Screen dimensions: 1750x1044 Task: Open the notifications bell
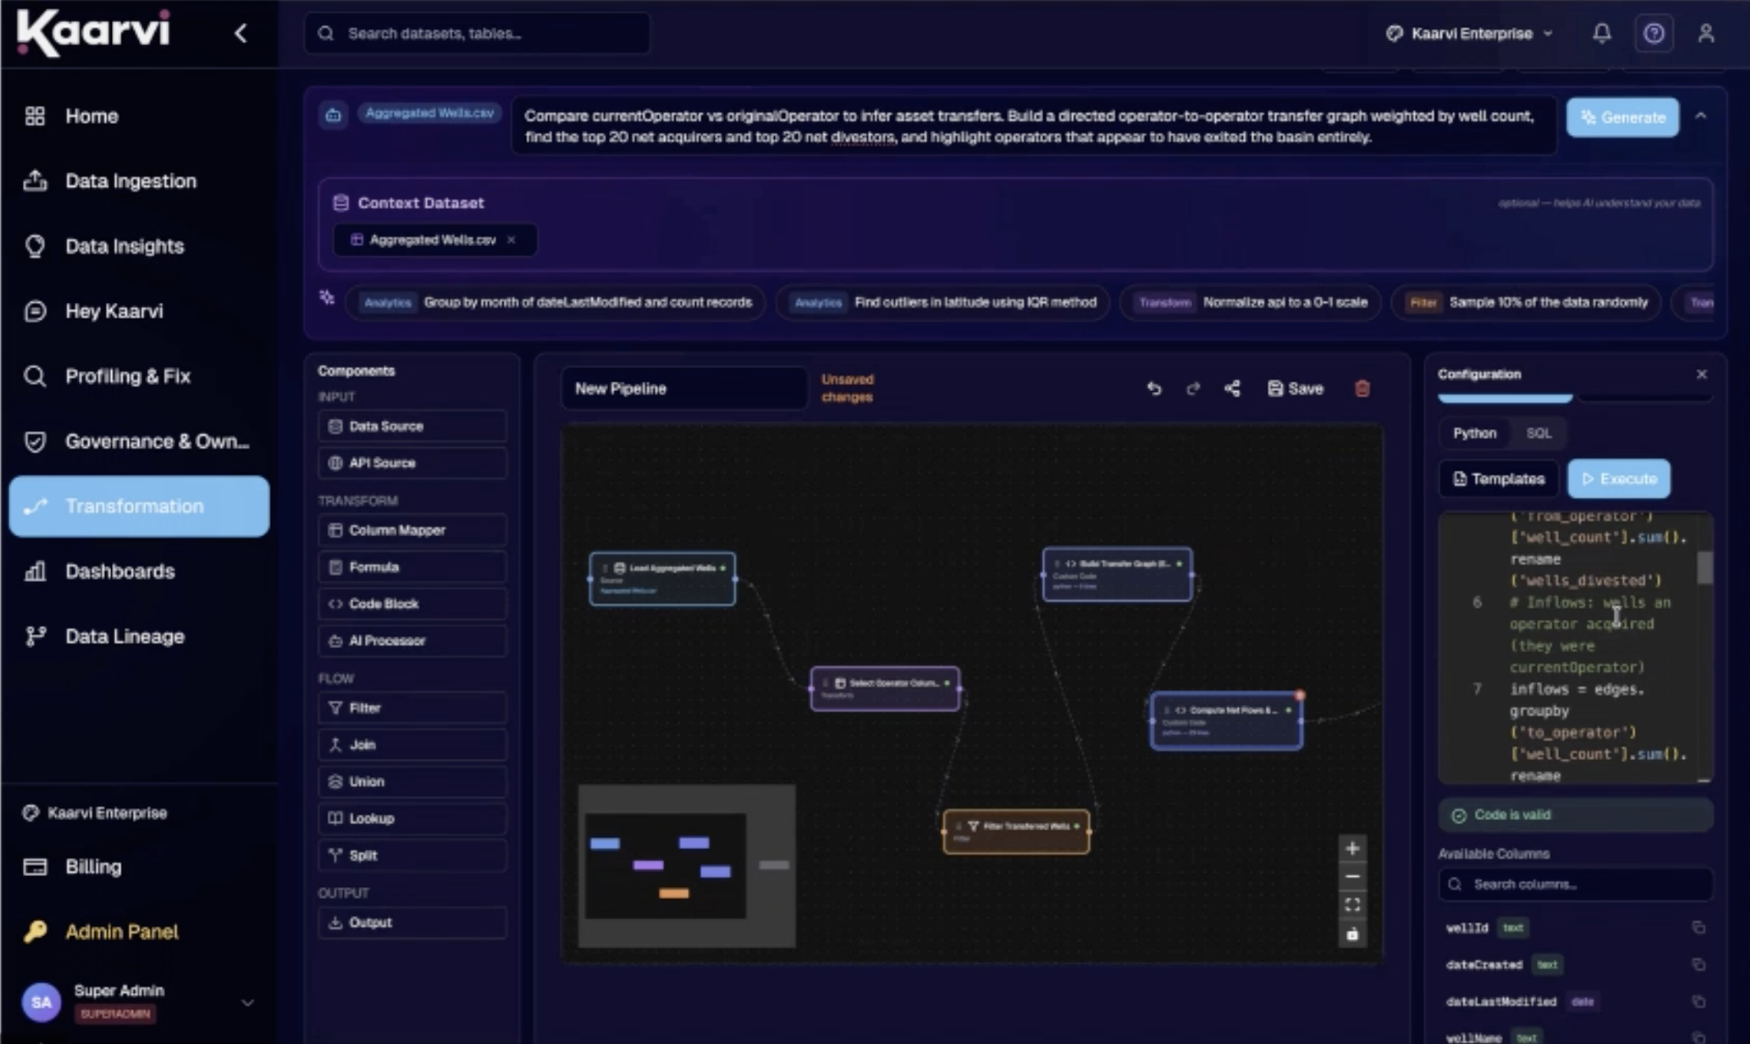(1602, 33)
